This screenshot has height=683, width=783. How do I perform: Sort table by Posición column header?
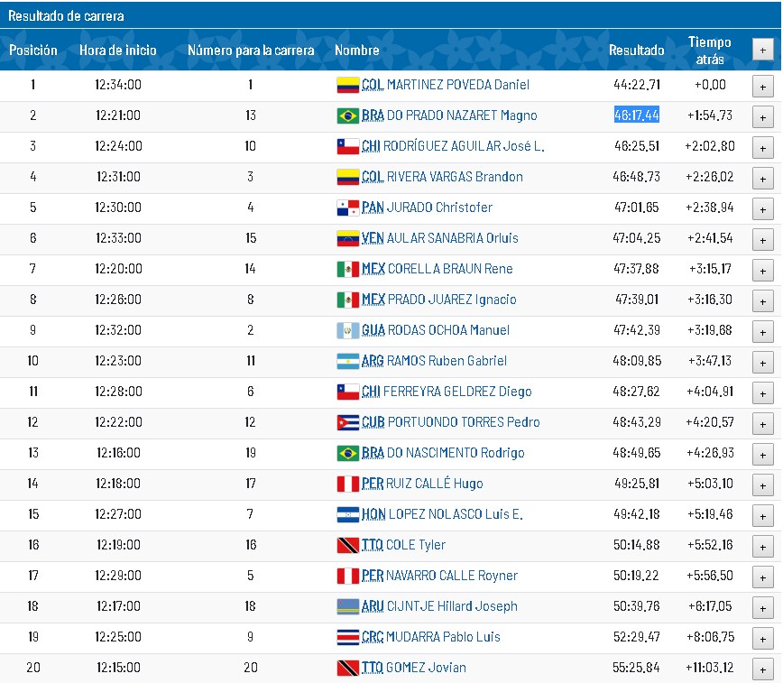click(33, 51)
